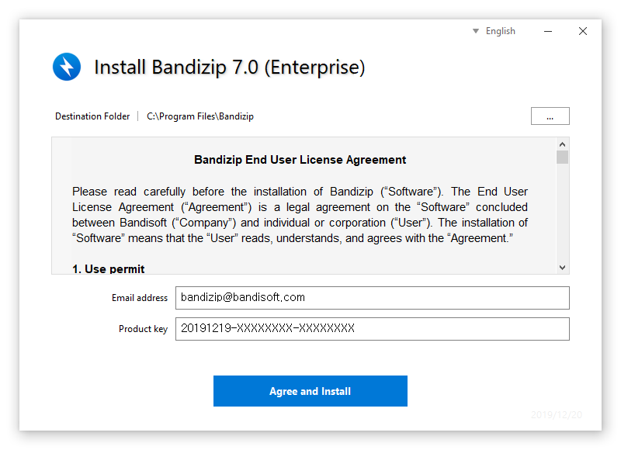Click the End User License Agreement heading

(x=300, y=160)
